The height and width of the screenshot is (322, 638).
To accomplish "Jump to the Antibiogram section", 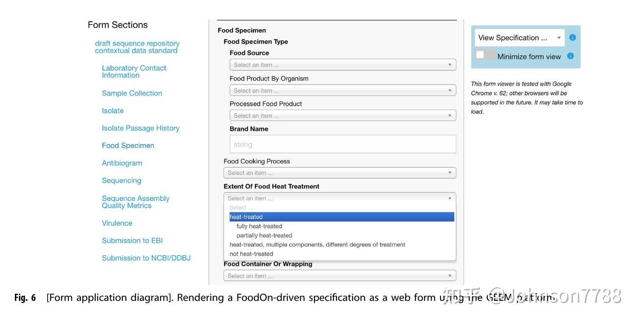I will (122, 163).
